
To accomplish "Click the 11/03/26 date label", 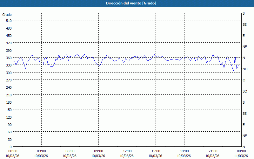I will click(x=241, y=156).
